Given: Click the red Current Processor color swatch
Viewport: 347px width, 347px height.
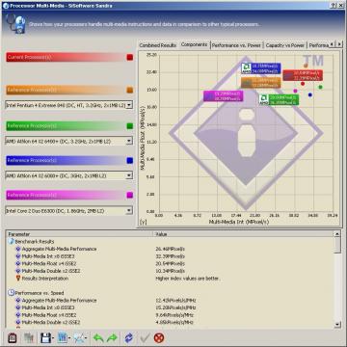Looking at the screenshot, I should [x=130, y=58].
